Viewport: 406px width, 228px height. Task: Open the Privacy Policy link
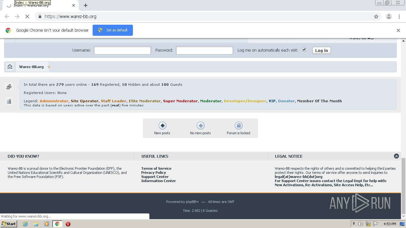click(154, 173)
